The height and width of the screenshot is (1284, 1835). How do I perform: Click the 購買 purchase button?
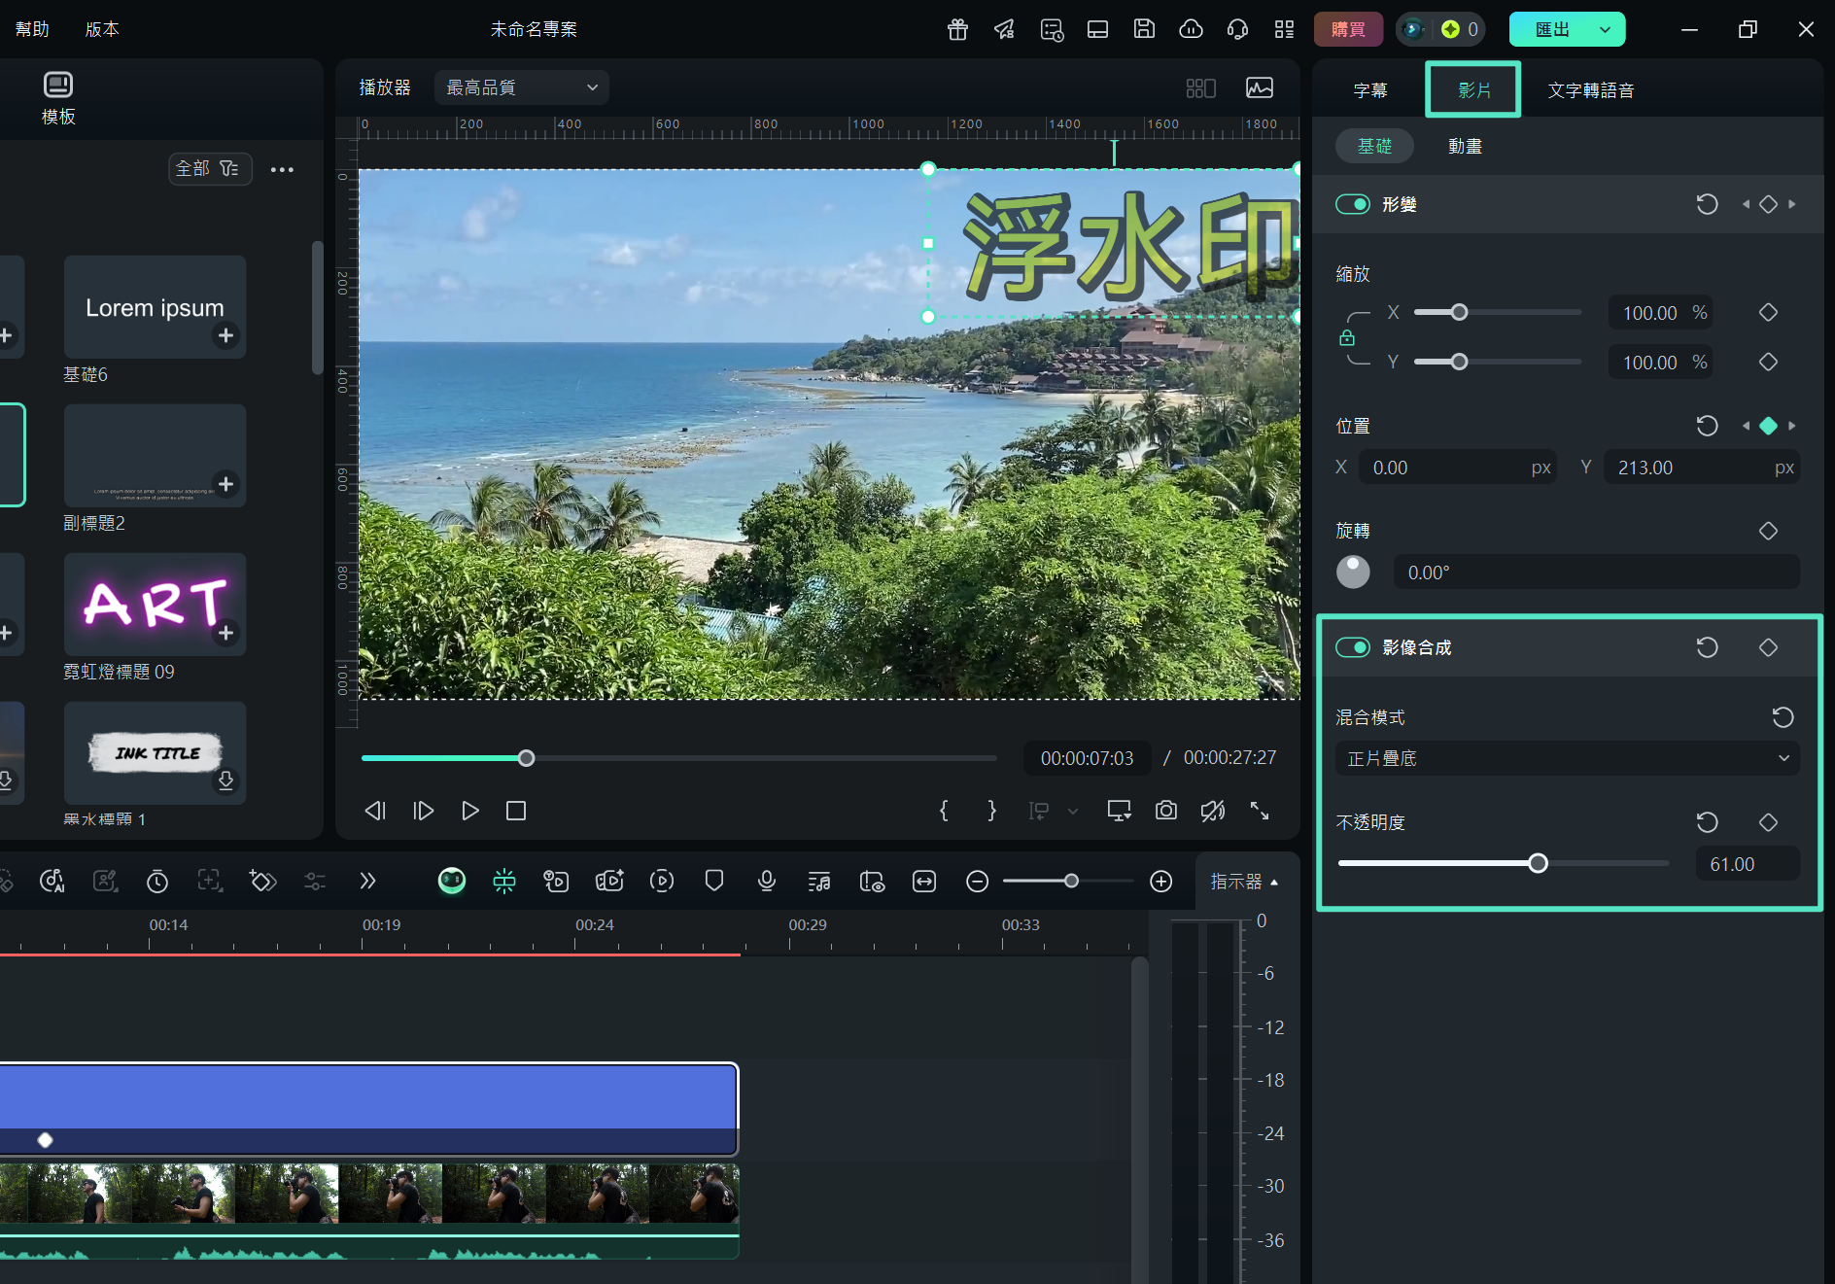point(1347,29)
